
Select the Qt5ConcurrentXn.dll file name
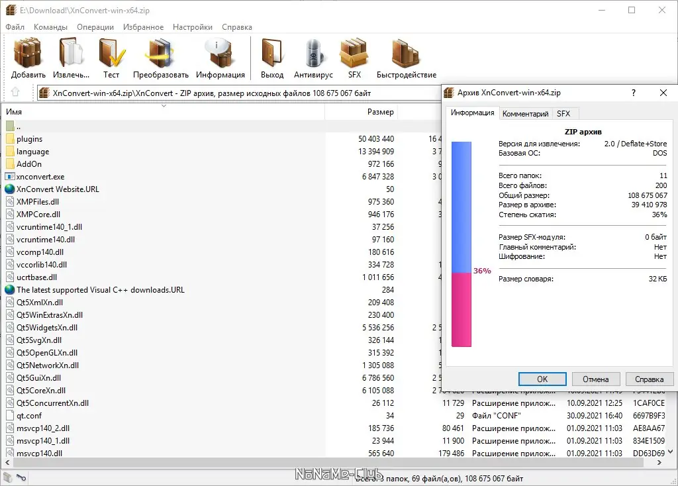click(53, 403)
